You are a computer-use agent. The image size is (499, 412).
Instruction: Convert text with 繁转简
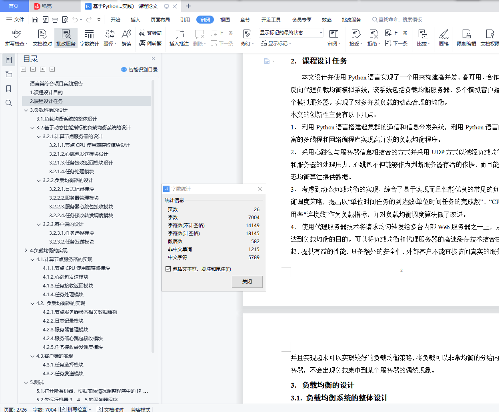(150, 33)
